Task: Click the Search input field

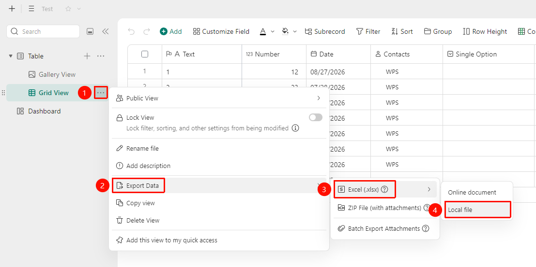Action: [43, 31]
